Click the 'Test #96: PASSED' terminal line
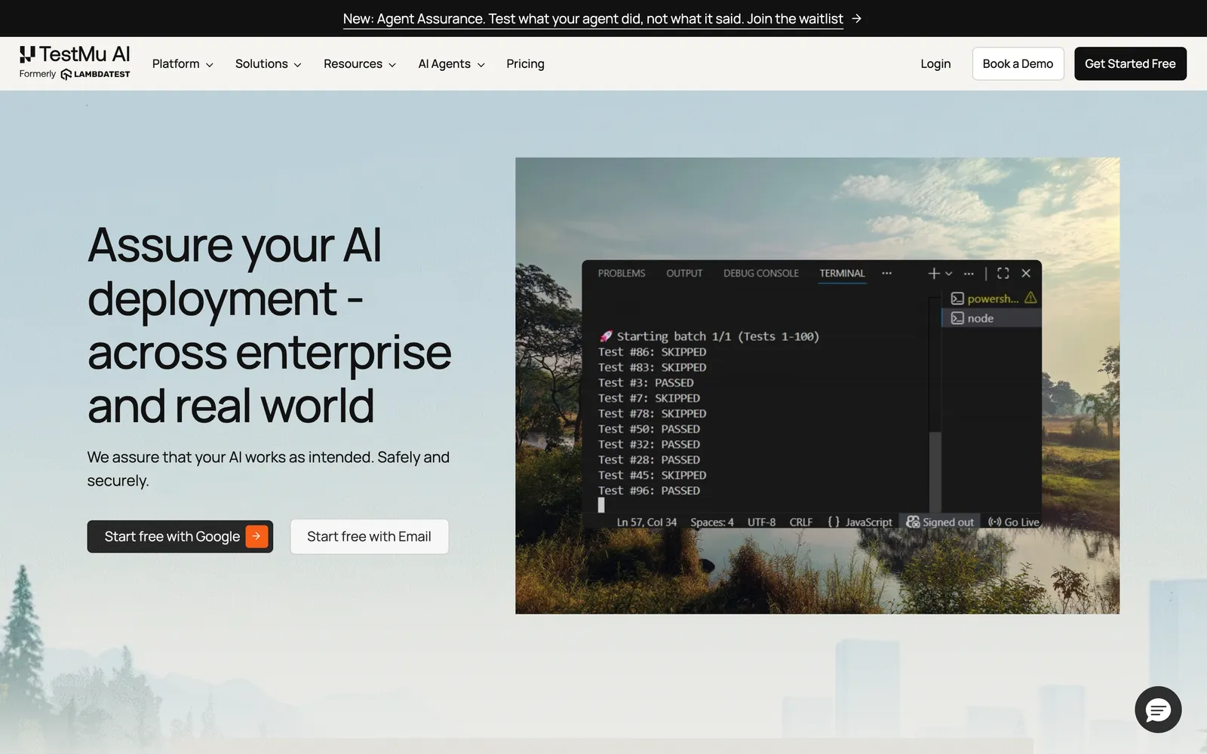Viewport: 1207px width, 754px height. (649, 491)
